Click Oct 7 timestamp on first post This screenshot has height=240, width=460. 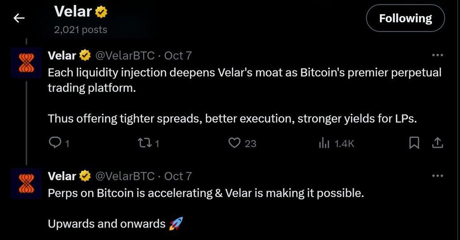pyautogui.click(x=178, y=56)
